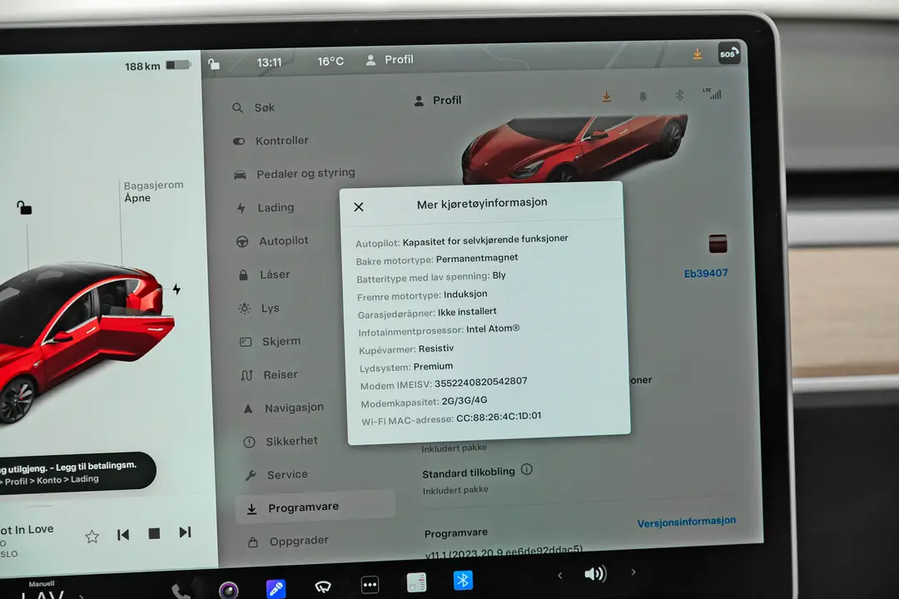Open the SOS emergency icon
Image resolution: width=899 pixels, height=599 pixels.
(x=728, y=53)
